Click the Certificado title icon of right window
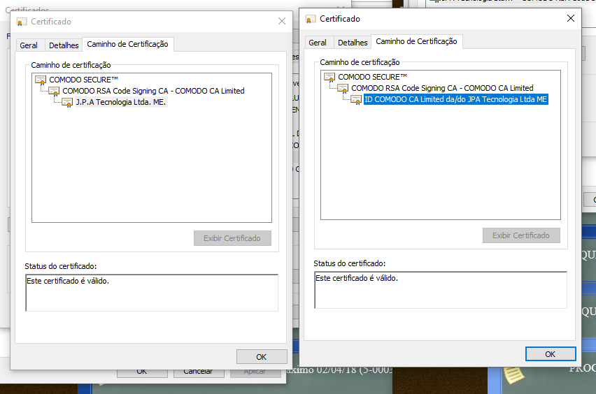Viewport: 596px width, 394px height. 311,19
